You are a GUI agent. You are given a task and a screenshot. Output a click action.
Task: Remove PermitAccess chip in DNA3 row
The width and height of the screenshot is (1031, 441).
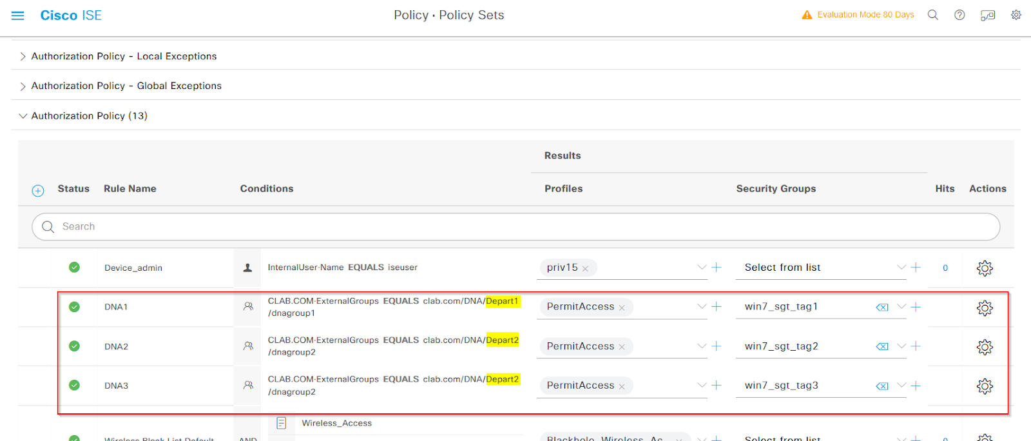point(622,387)
